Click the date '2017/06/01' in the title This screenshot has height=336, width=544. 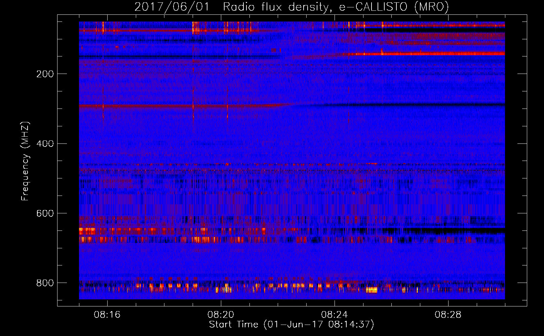click(171, 7)
